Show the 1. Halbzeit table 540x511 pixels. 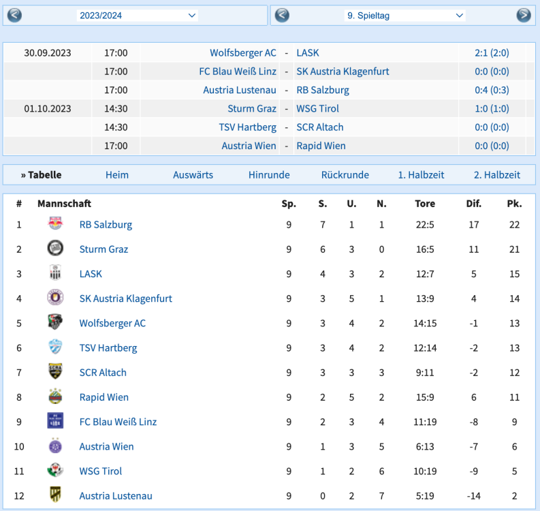421,175
